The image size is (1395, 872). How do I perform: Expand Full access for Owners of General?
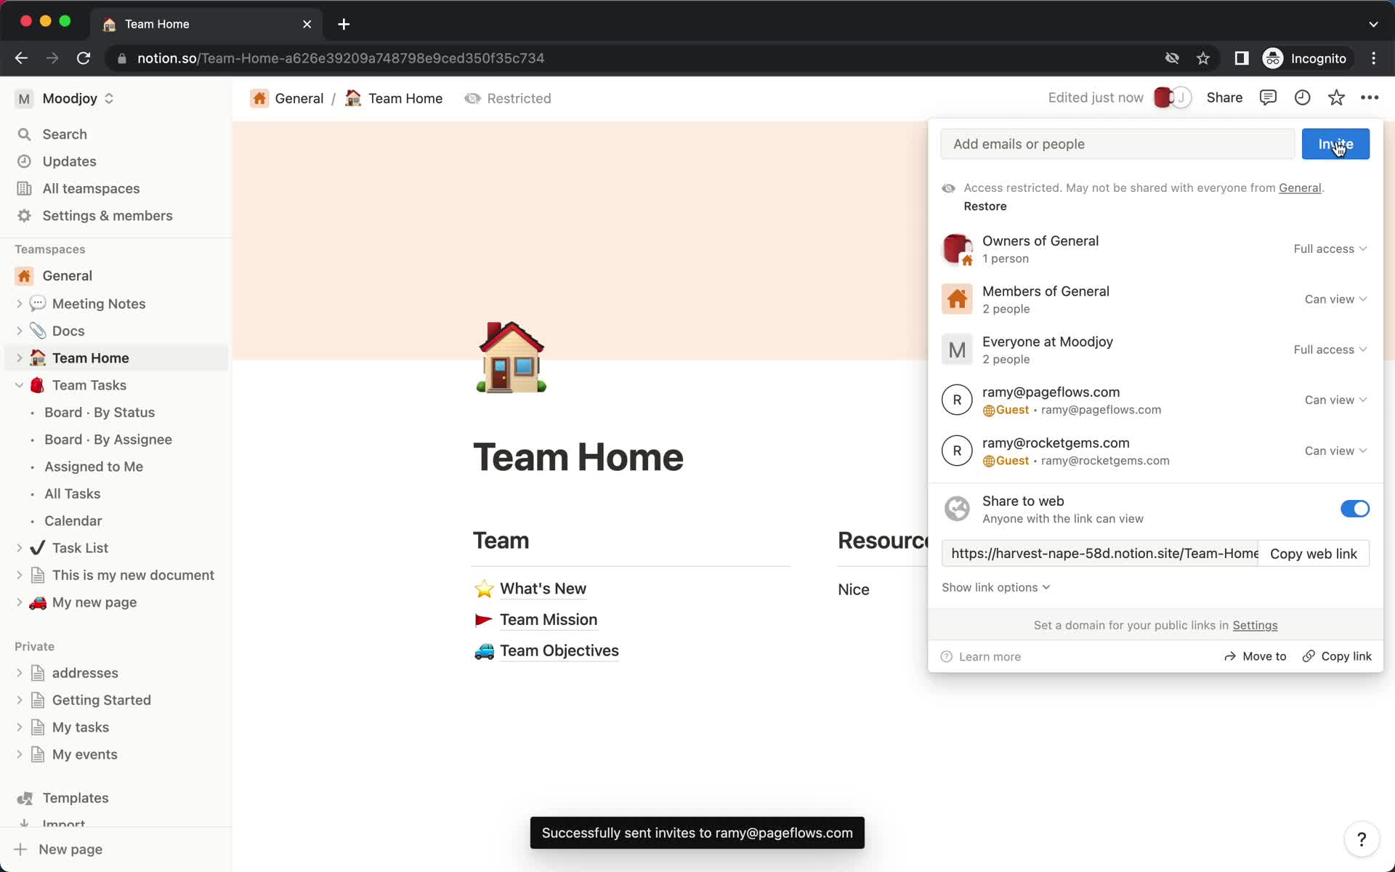pos(1329,248)
